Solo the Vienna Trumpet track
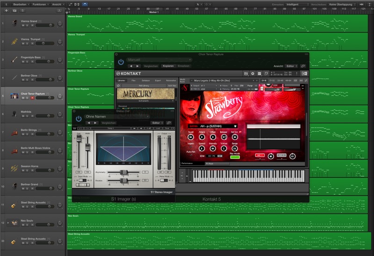The height and width of the screenshot is (256, 374). coord(27,43)
